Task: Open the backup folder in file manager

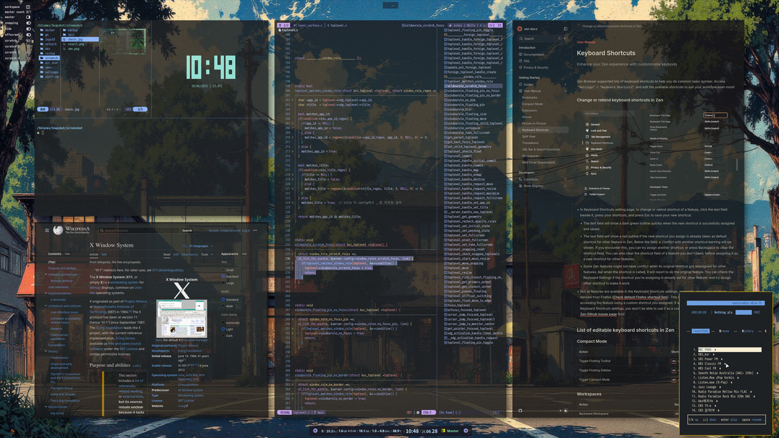Action: 70,30
